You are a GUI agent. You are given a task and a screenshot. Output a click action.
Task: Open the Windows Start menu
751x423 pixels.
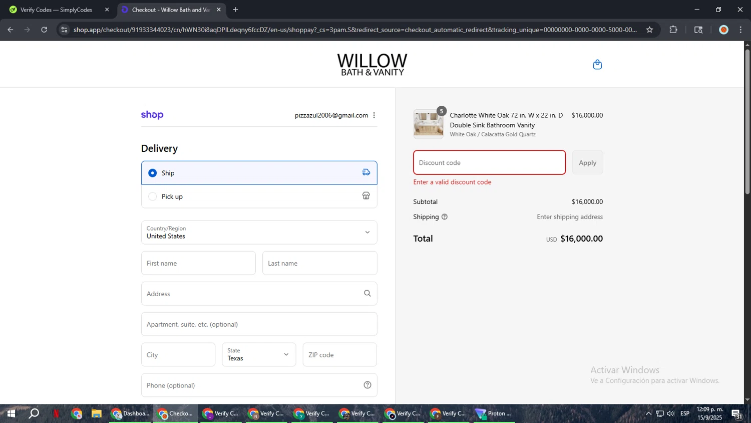click(x=11, y=414)
